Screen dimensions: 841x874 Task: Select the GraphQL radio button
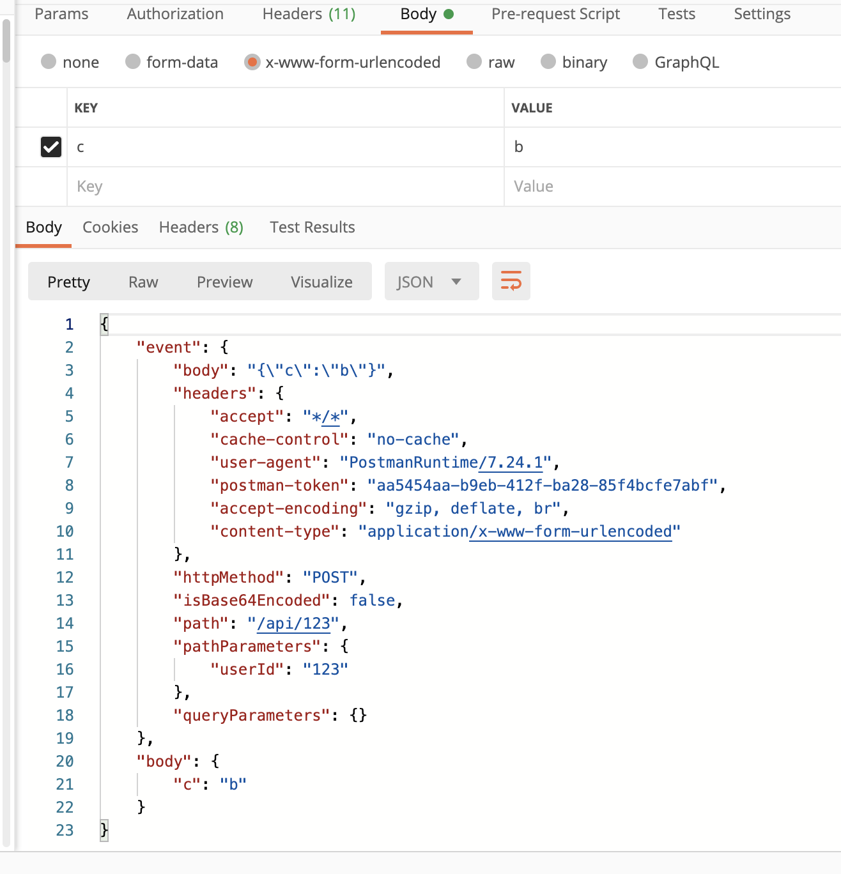click(640, 62)
